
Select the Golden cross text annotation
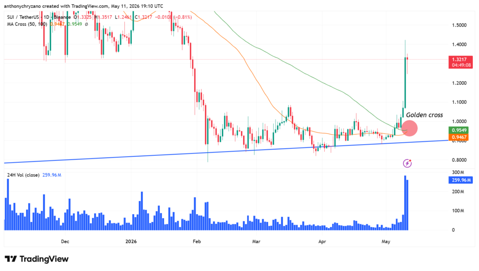coord(424,115)
